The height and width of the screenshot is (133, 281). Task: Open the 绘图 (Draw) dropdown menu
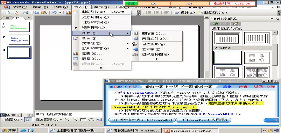click(13, 120)
